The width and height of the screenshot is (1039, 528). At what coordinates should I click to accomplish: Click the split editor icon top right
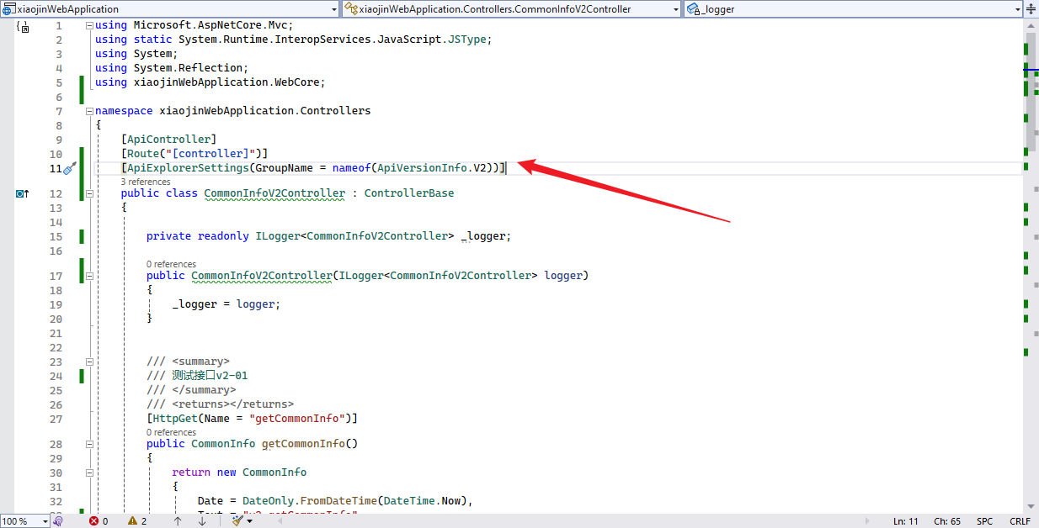[1031, 8]
